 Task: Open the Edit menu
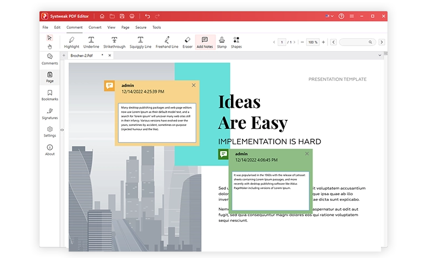pyautogui.click(x=57, y=28)
